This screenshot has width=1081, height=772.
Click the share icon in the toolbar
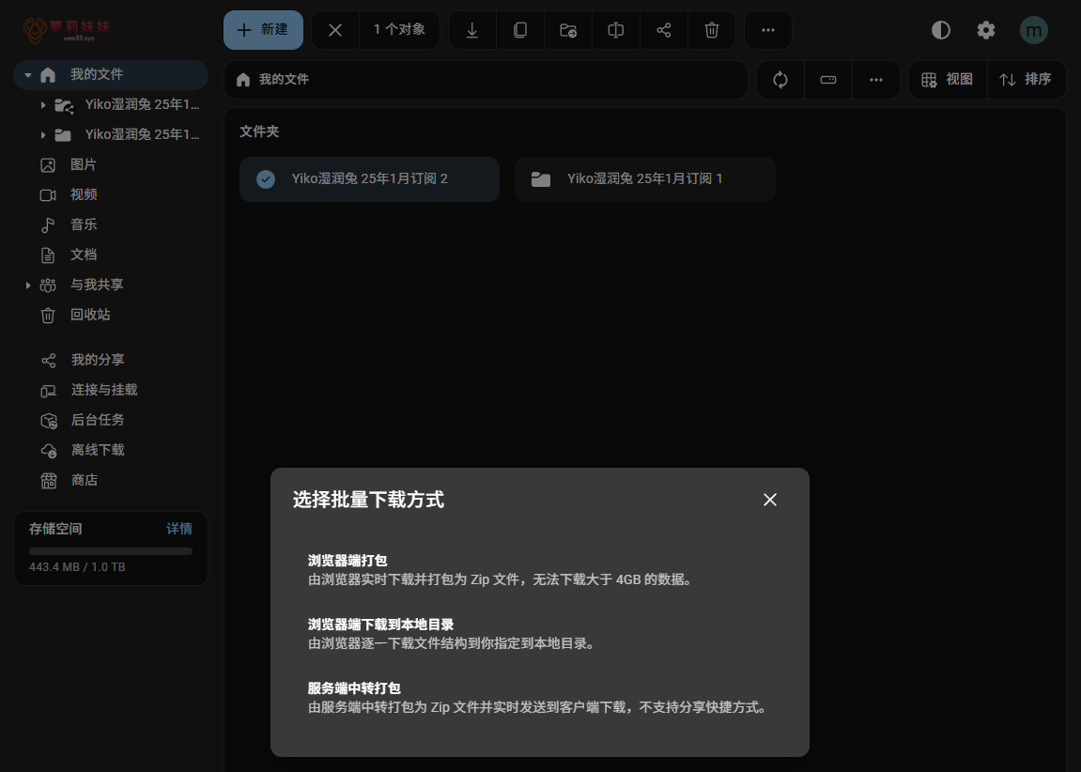(x=664, y=30)
